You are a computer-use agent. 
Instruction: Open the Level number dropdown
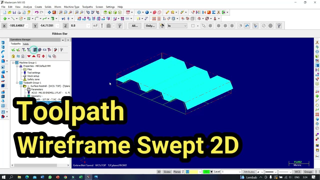click(240, 172)
